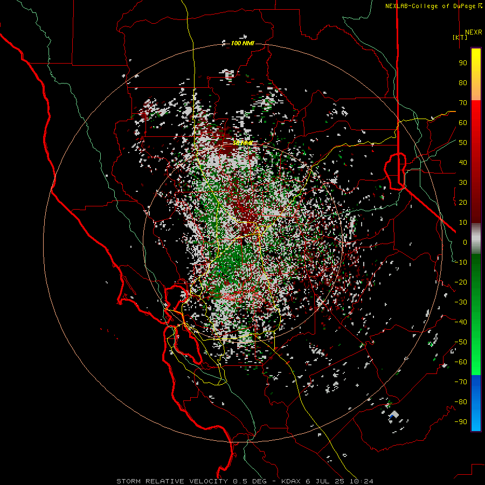Click the positive 80 knot scale value
Image resolution: width=485 pixels, height=485 pixels.
click(x=463, y=82)
